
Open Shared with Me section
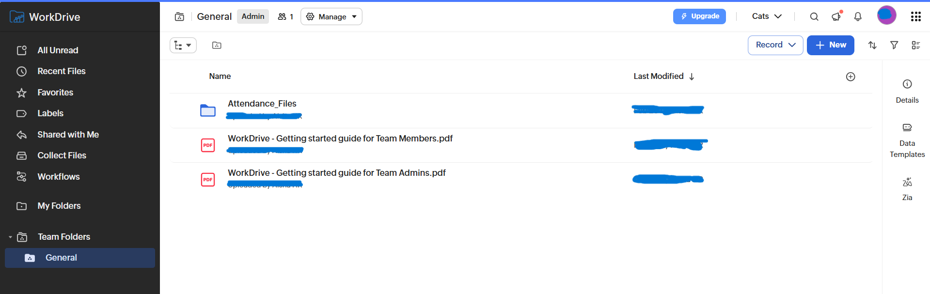coord(68,135)
